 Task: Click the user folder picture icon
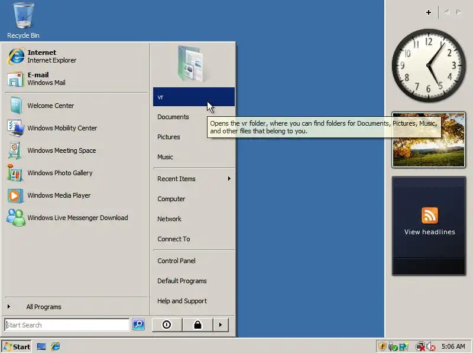pyautogui.click(x=193, y=64)
